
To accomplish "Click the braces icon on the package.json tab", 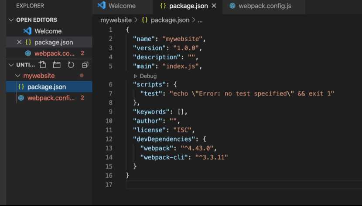I will pos(163,6).
